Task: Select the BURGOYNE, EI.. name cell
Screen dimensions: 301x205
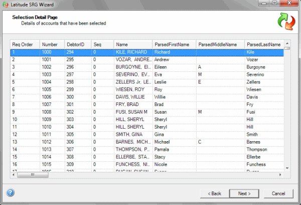Action: point(133,67)
